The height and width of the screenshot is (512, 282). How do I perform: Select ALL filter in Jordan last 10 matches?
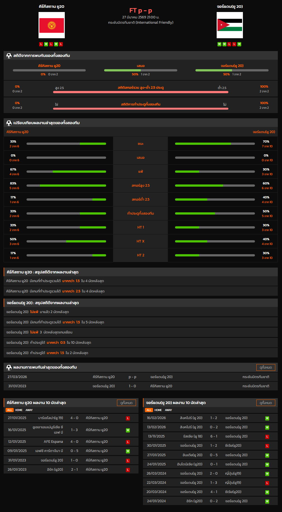[x=149, y=410]
